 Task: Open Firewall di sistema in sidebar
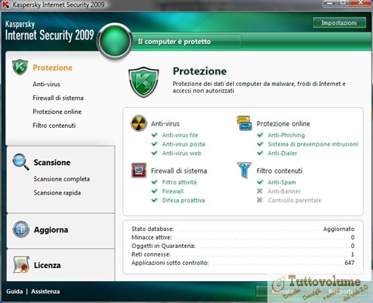coord(58,98)
